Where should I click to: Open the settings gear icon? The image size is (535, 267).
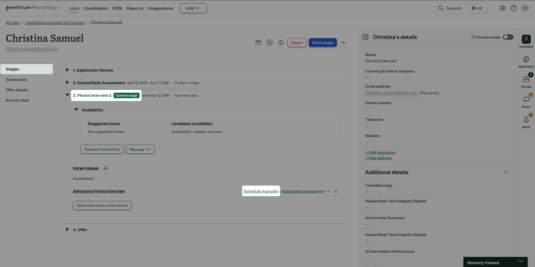coord(503,8)
